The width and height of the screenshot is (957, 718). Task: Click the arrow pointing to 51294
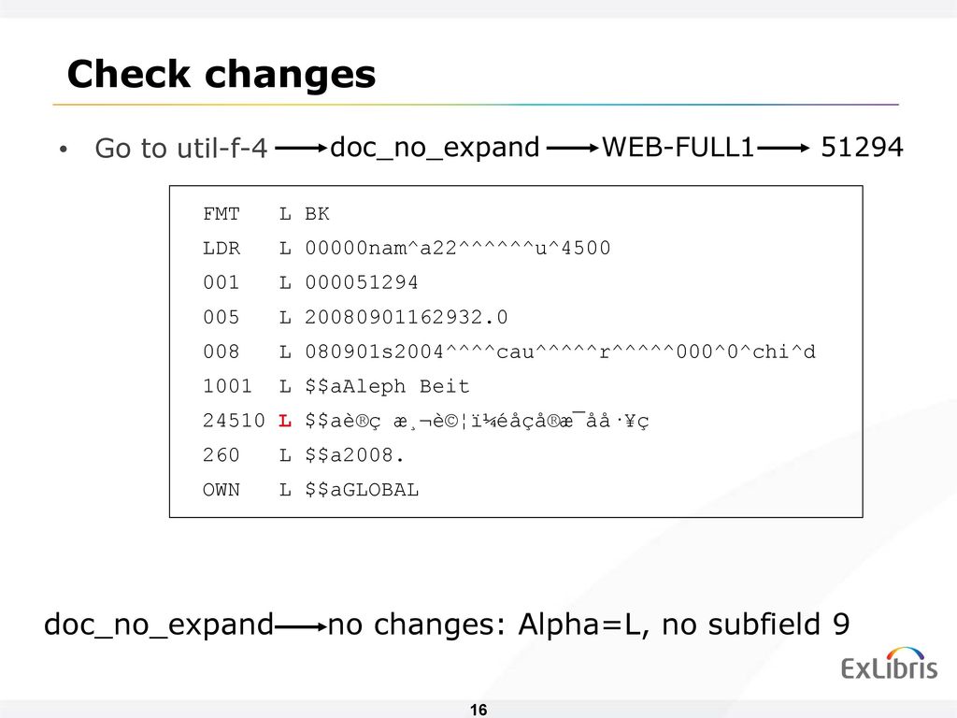[x=783, y=148]
